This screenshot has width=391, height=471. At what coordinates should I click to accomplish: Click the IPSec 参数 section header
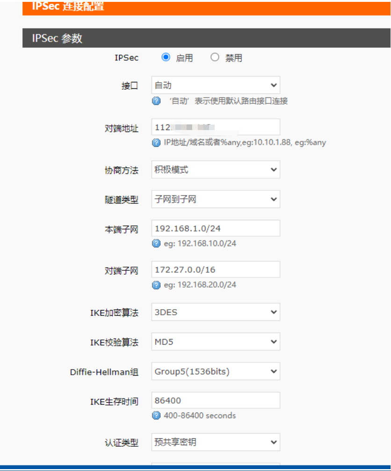(x=206, y=38)
